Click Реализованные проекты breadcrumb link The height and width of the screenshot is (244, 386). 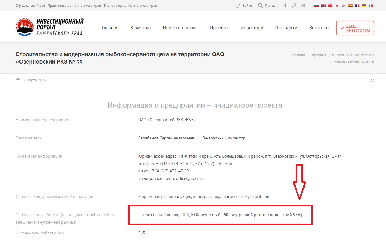[354, 61]
